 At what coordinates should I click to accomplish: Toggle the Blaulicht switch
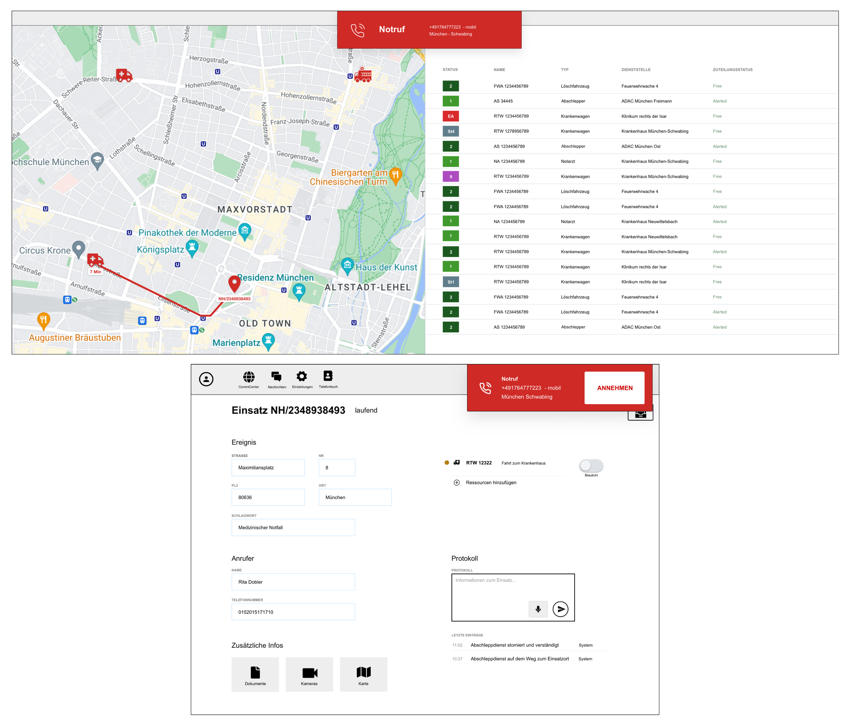[x=591, y=466]
